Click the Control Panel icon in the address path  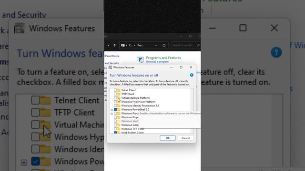[x=123, y=45]
